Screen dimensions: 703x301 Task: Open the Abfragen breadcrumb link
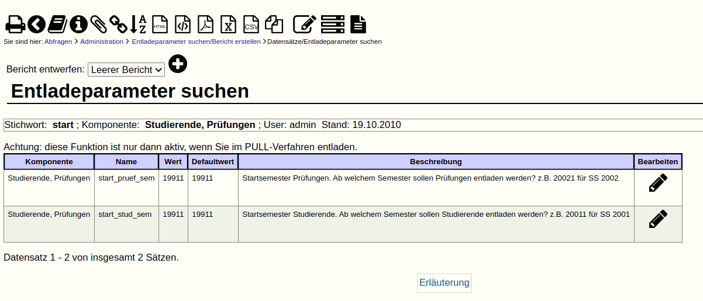[58, 41]
